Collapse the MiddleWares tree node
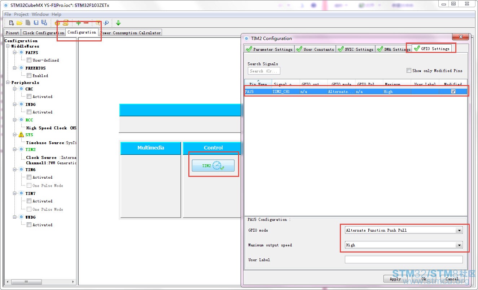The height and width of the screenshot is (290, 478). (x=8, y=46)
